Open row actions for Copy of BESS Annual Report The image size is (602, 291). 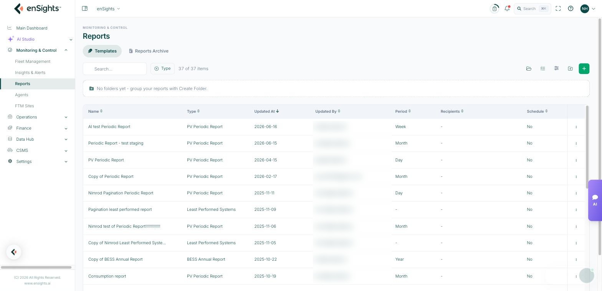pyautogui.click(x=576, y=260)
